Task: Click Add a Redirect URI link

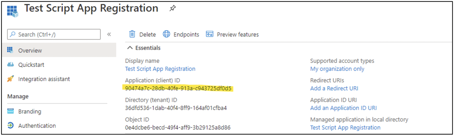Action: pos(334,88)
